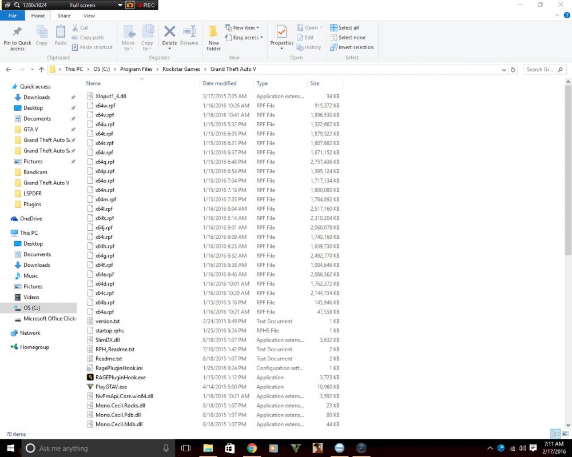Open the Task View taskbar button
This screenshot has width=572, height=457.
point(186,448)
